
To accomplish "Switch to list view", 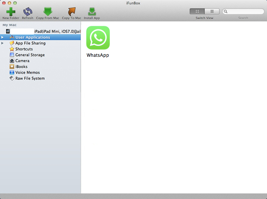I will [x=212, y=11].
